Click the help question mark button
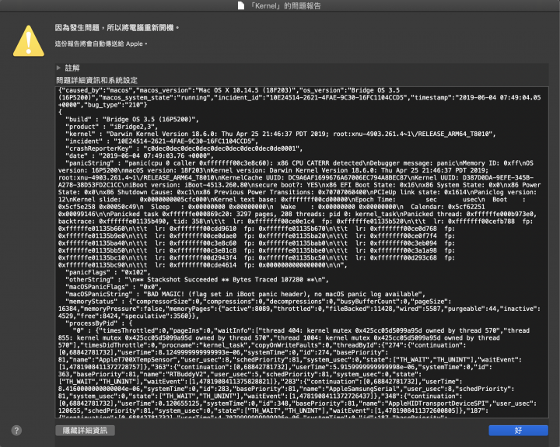The image size is (560, 447). (x=16, y=430)
